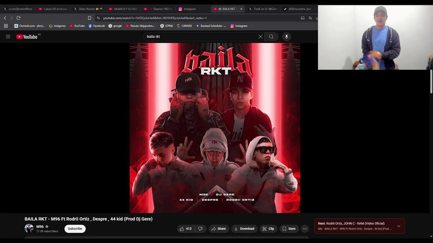Switch to the Dalas Review tab
Viewport: 433px width, 243px height.
pyautogui.click(x=88, y=9)
